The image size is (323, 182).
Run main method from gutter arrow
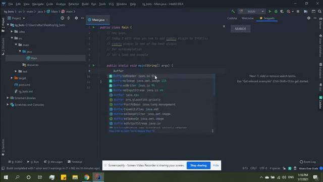pos(94,65)
